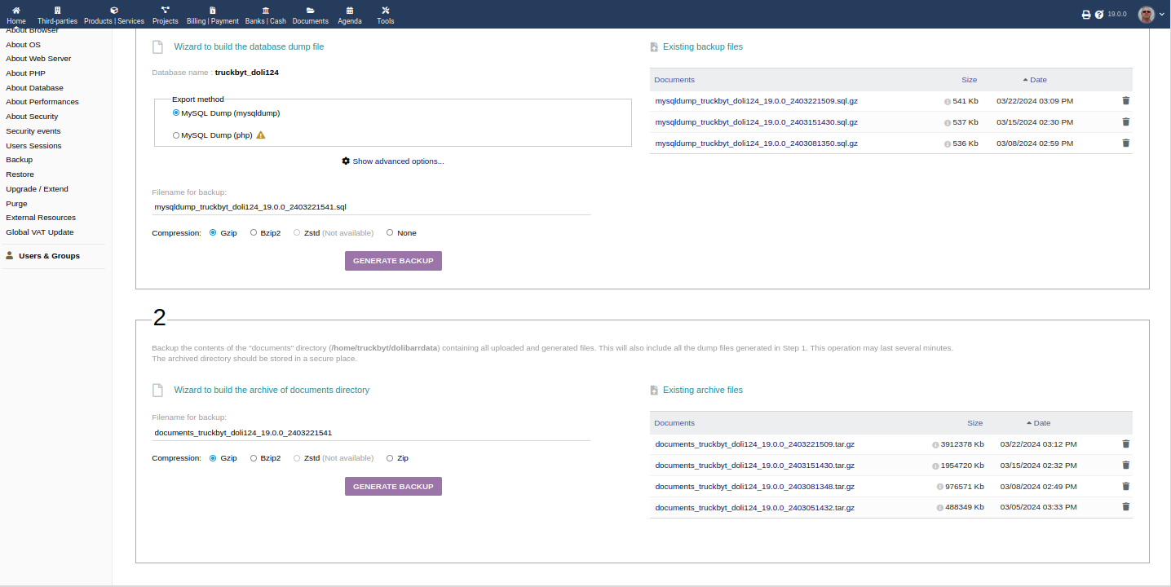Click the print icon in top bar
This screenshot has height=587, width=1171.
coord(1085,15)
